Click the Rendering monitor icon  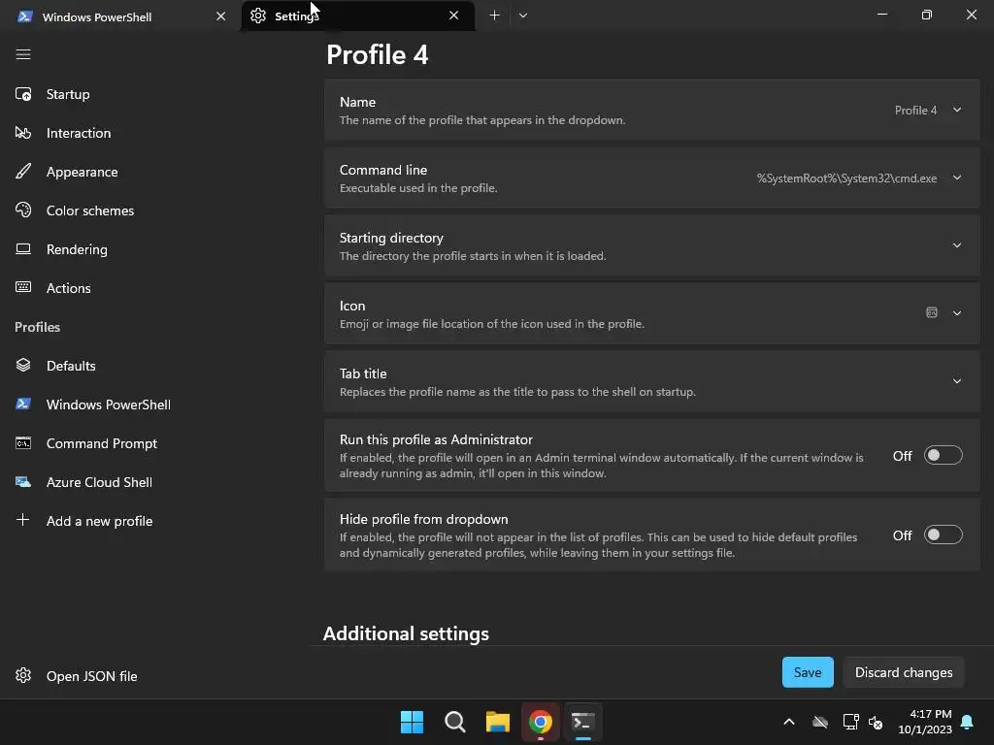coord(23,249)
